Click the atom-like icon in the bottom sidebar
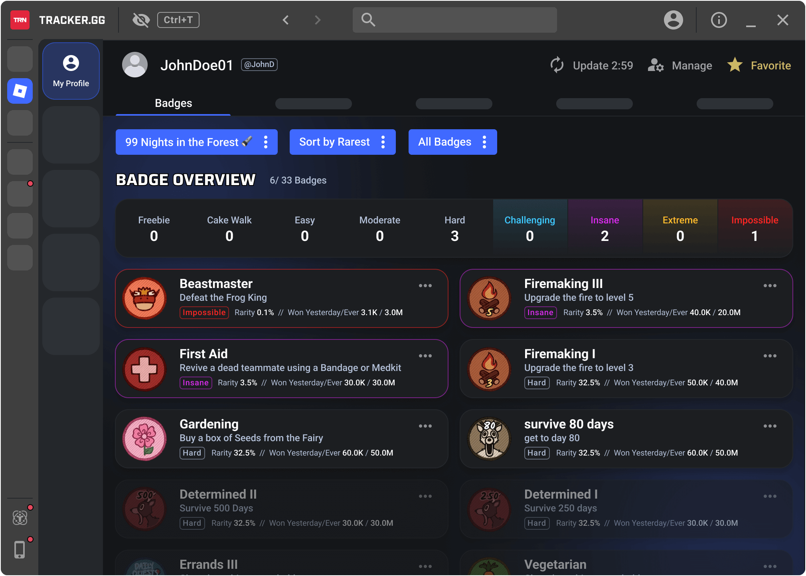The height and width of the screenshot is (576, 806). [x=20, y=518]
